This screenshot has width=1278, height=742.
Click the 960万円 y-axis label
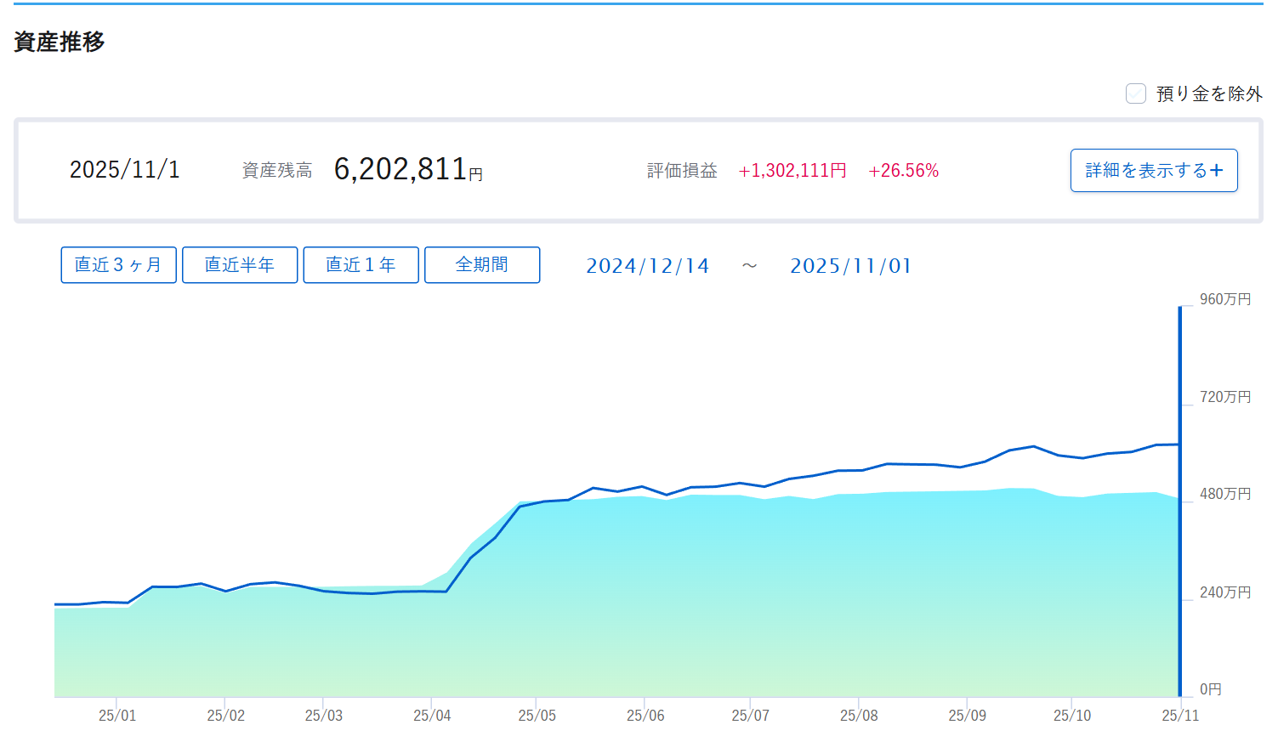point(1224,299)
